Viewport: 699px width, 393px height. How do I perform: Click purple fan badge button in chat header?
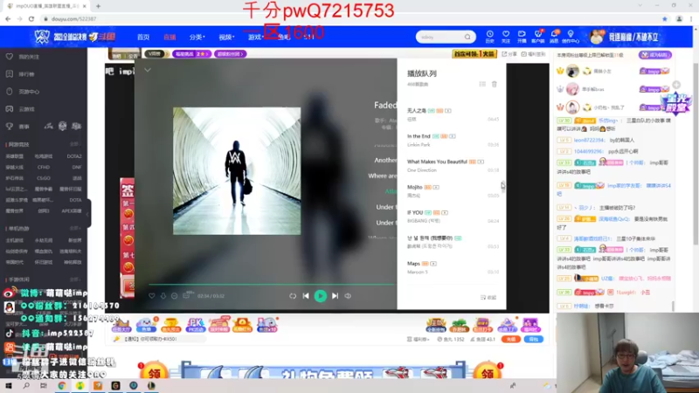[654, 55]
